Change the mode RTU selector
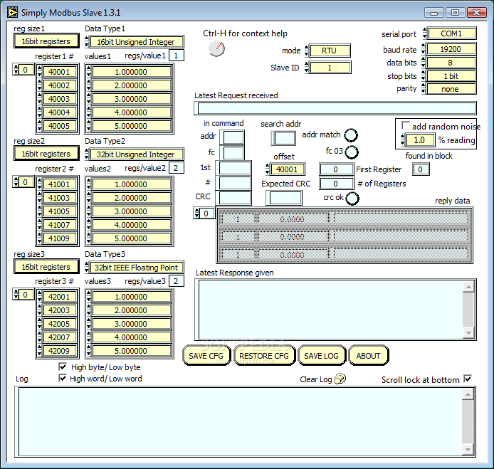This screenshot has width=494, height=469. (330, 51)
